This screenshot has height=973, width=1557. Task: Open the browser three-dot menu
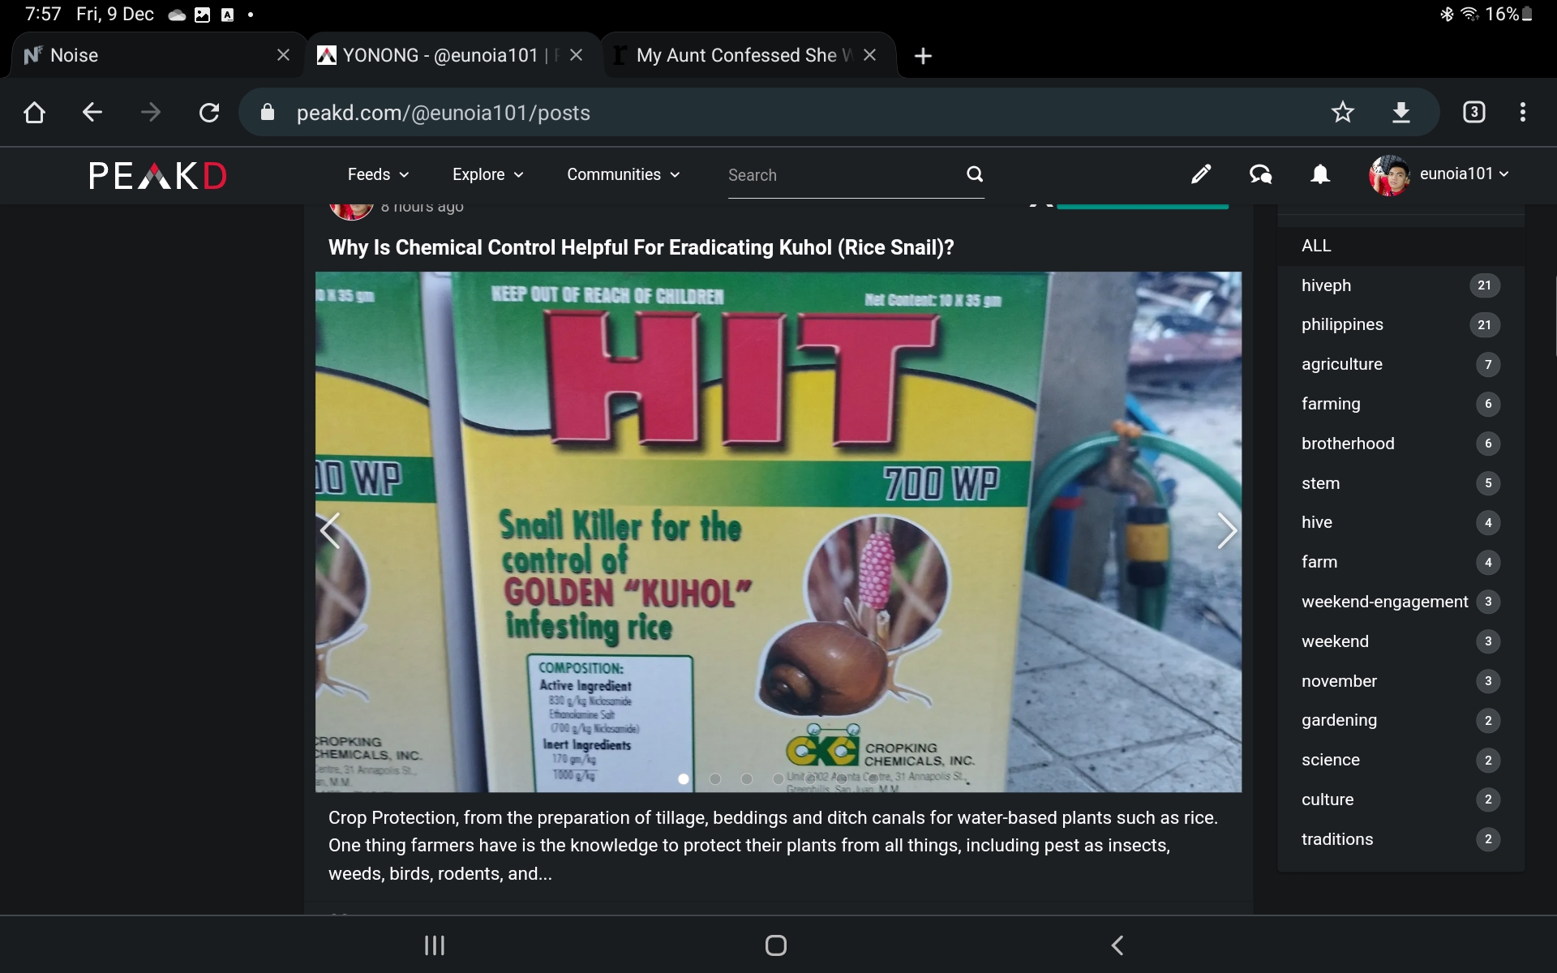(x=1523, y=113)
